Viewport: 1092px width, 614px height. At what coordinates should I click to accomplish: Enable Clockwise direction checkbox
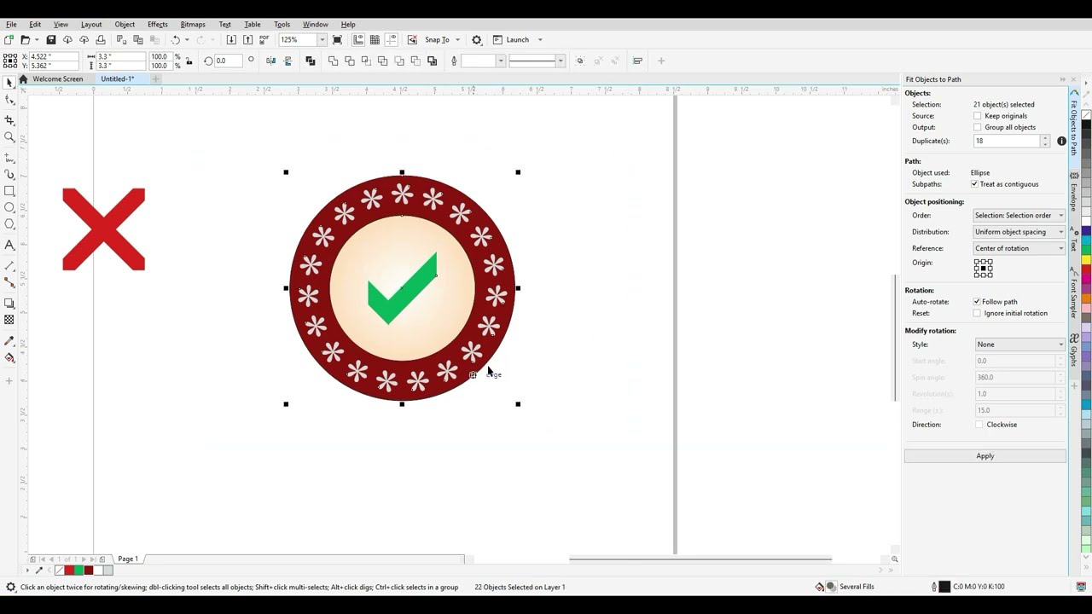pos(979,425)
